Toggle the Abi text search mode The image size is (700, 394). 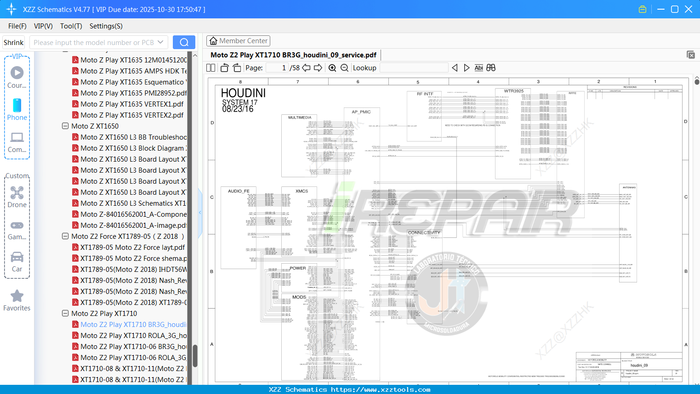click(479, 68)
